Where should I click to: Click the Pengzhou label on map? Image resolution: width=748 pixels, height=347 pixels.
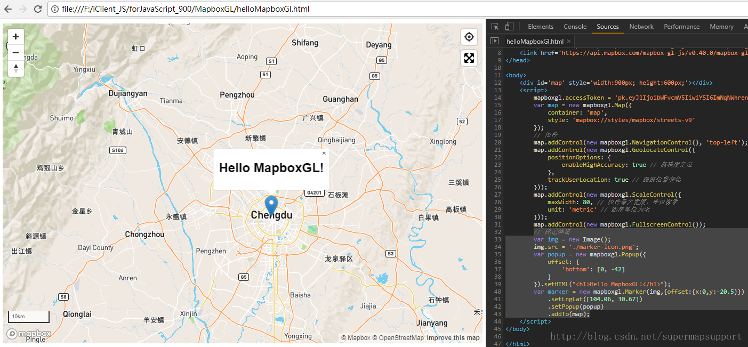[x=237, y=95]
